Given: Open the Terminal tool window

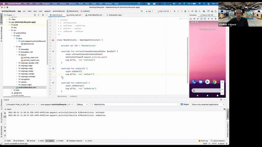Looking at the screenshot, I should coord(31,141).
